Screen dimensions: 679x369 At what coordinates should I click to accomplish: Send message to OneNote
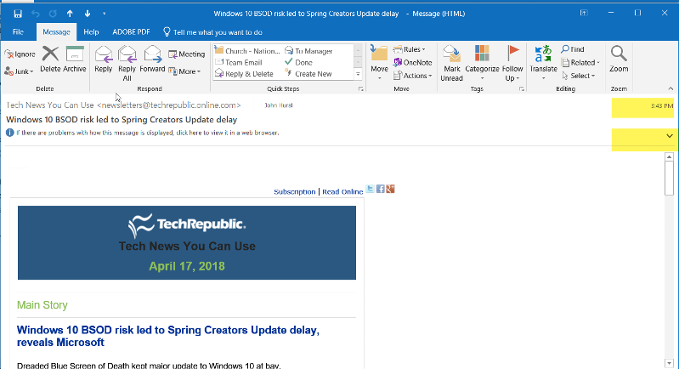pos(413,62)
